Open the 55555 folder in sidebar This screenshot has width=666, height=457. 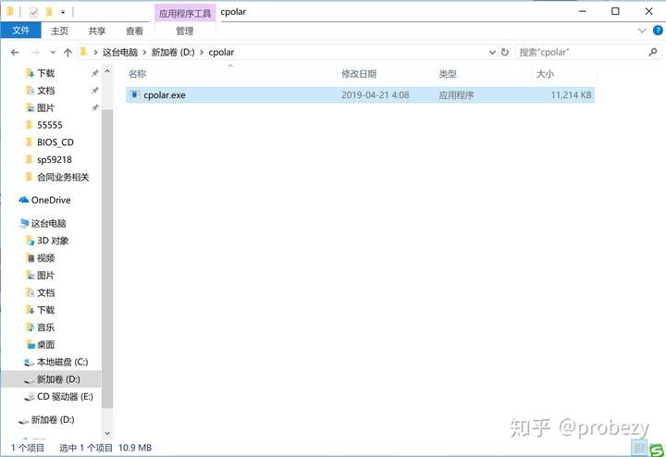(49, 125)
